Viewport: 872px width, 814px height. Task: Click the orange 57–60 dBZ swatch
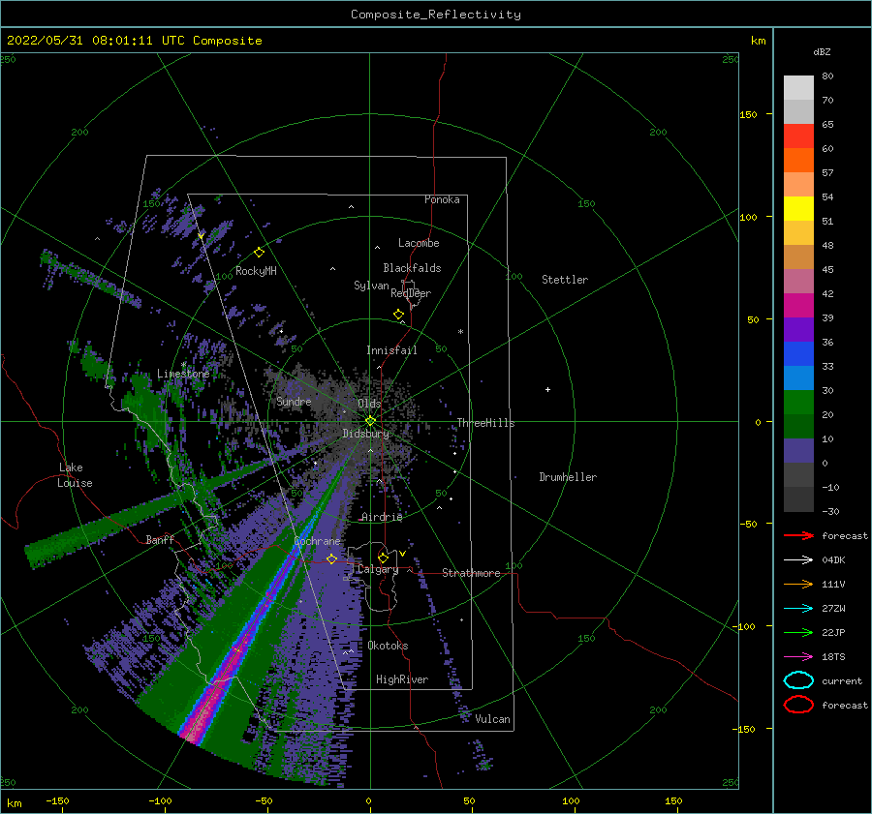(798, 161)
